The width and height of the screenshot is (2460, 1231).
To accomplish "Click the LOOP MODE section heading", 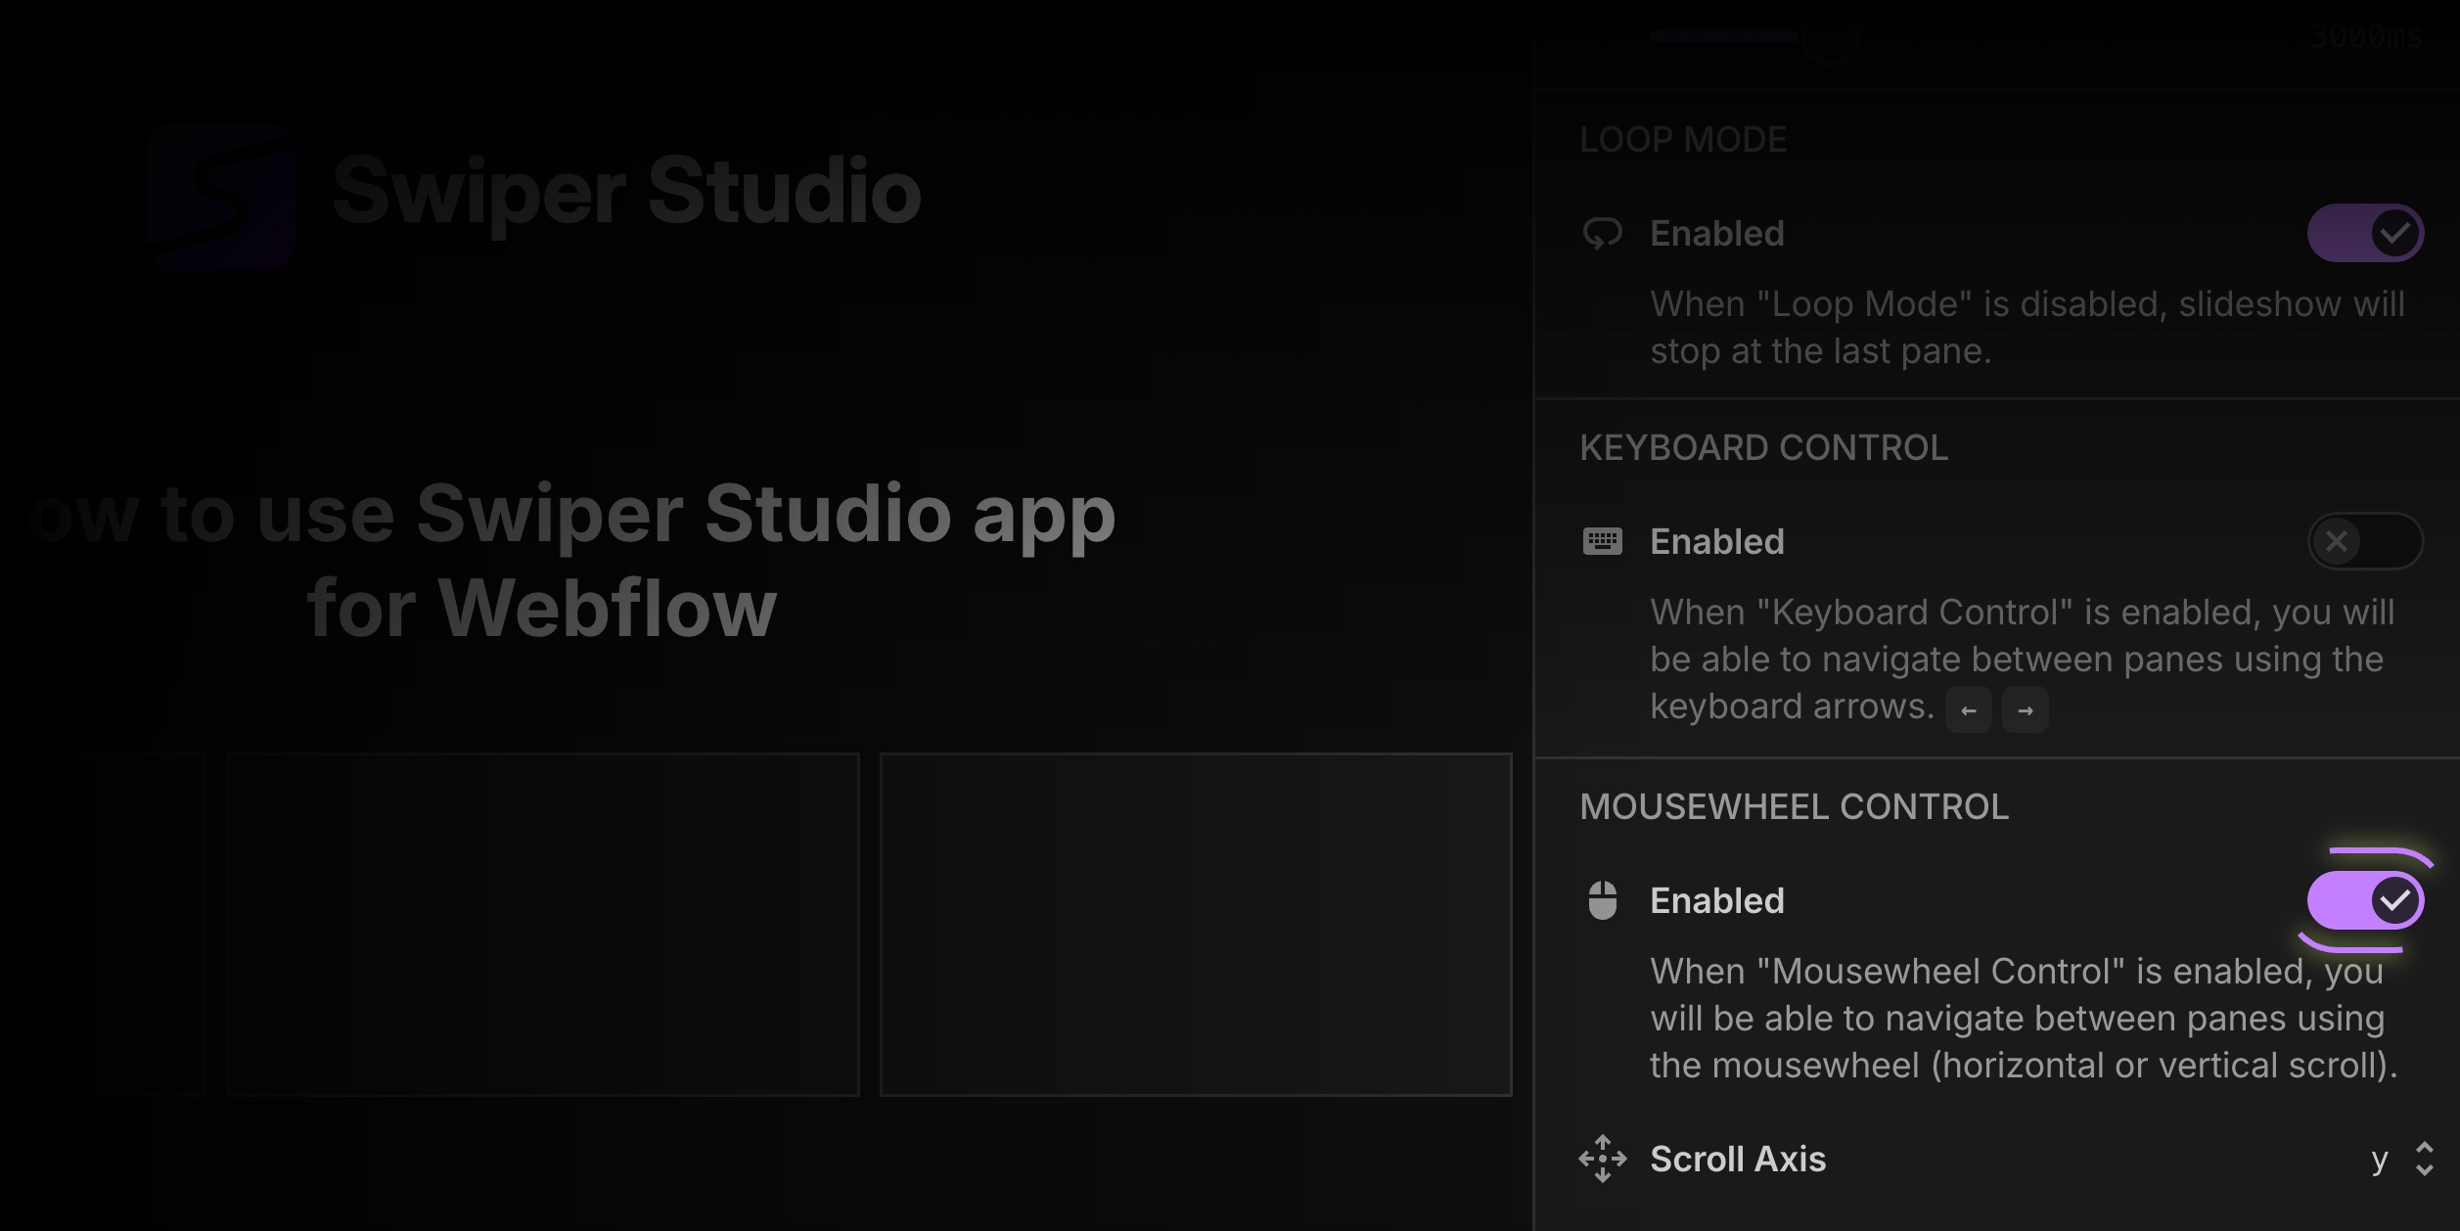I will click(x=1683, y=139).
